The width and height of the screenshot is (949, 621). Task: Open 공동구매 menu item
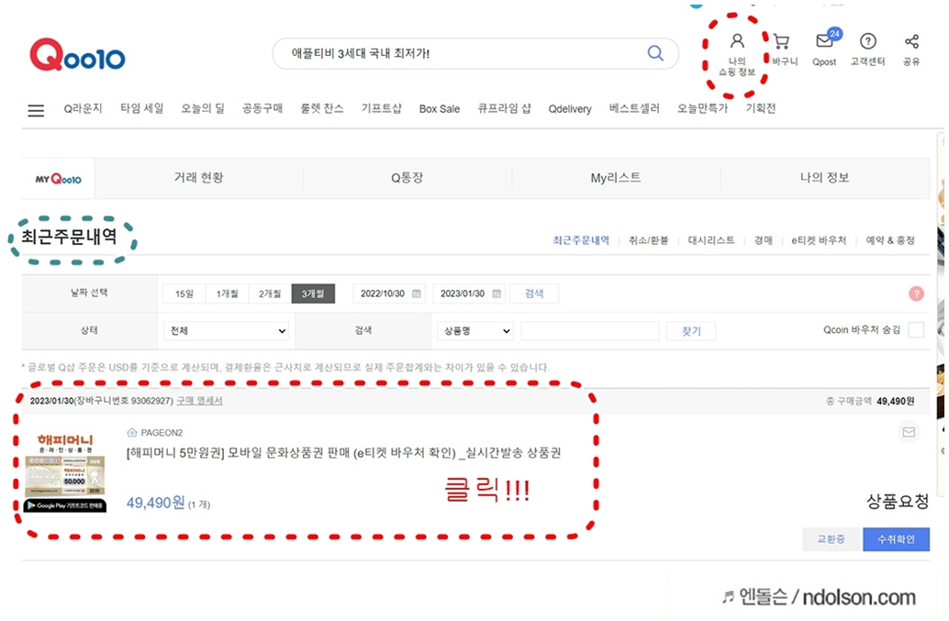[x=262, y=108]
